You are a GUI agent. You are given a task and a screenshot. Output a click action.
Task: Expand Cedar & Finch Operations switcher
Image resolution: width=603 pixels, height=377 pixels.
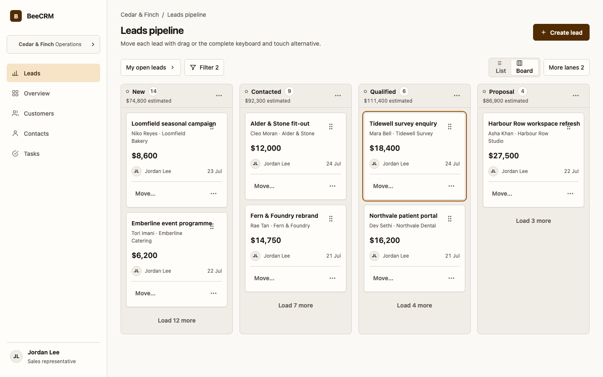53,44
